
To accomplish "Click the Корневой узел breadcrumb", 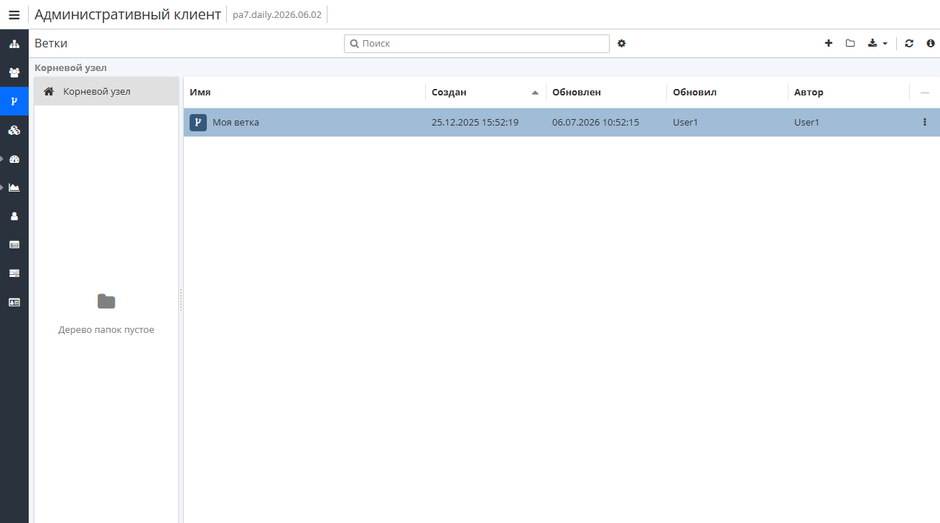I will (x=70, y=68).
